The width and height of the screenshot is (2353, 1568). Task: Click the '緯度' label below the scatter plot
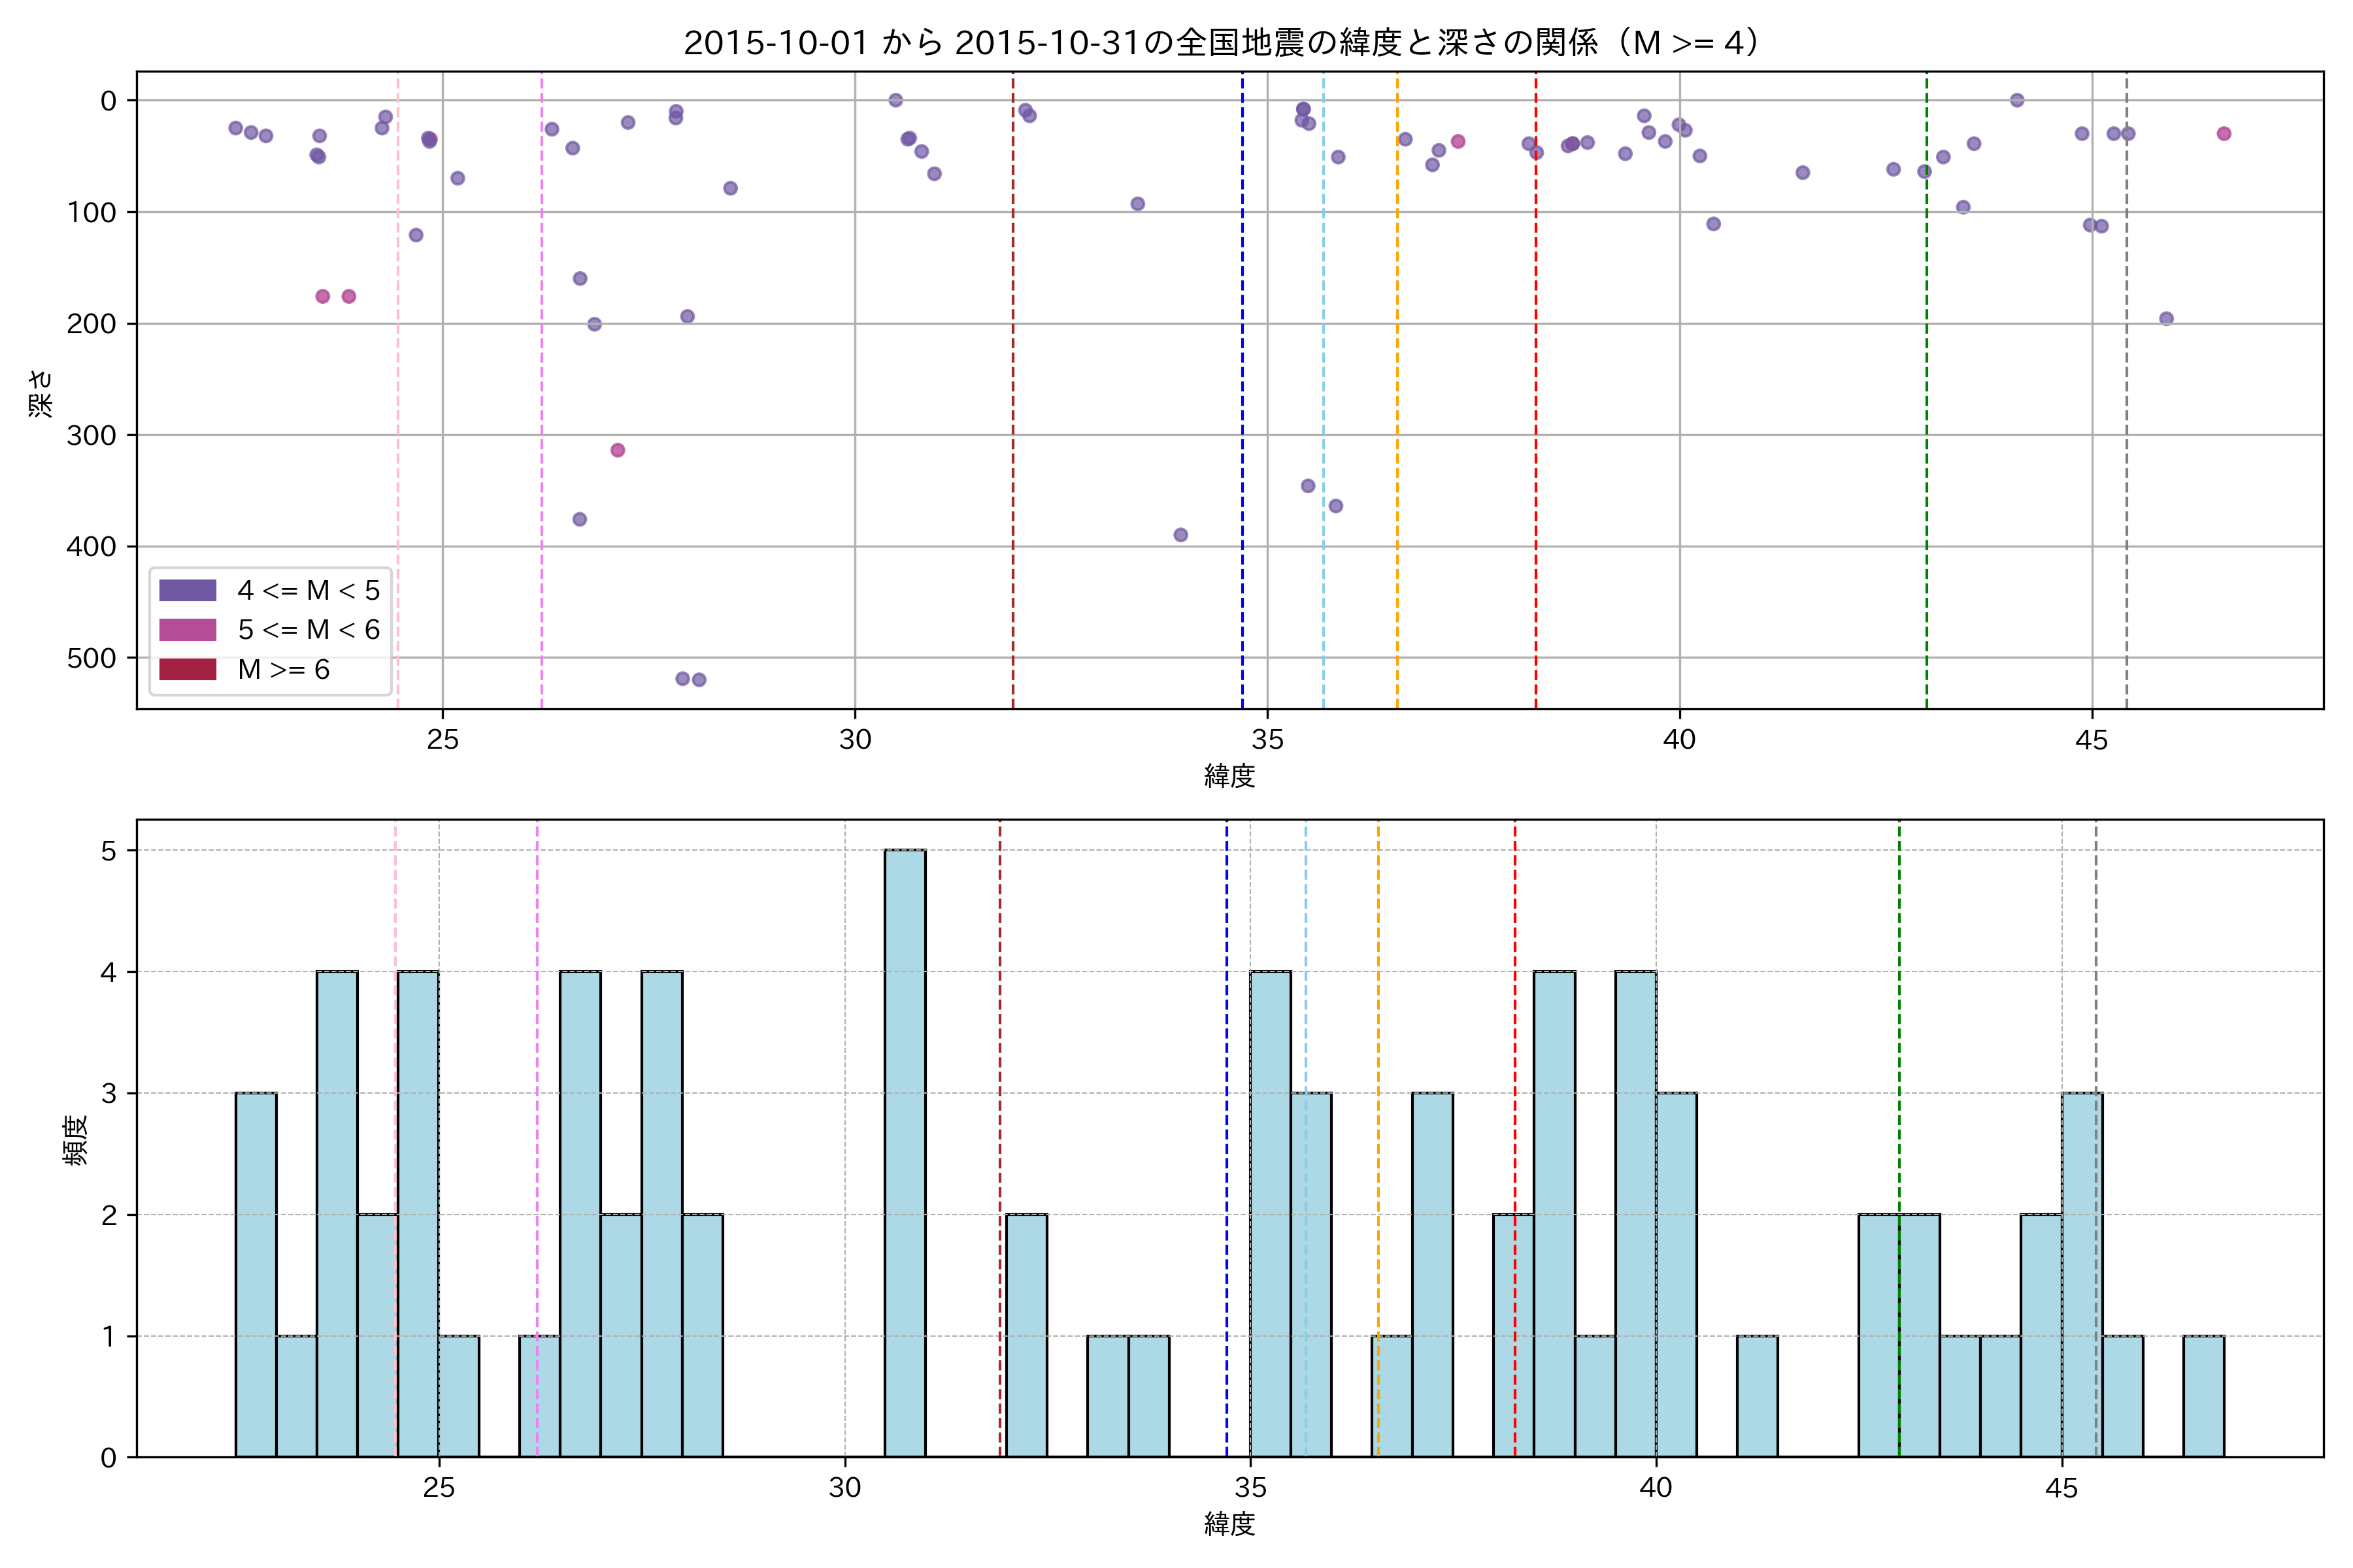pyautogui.click(x=1229, y=775)
